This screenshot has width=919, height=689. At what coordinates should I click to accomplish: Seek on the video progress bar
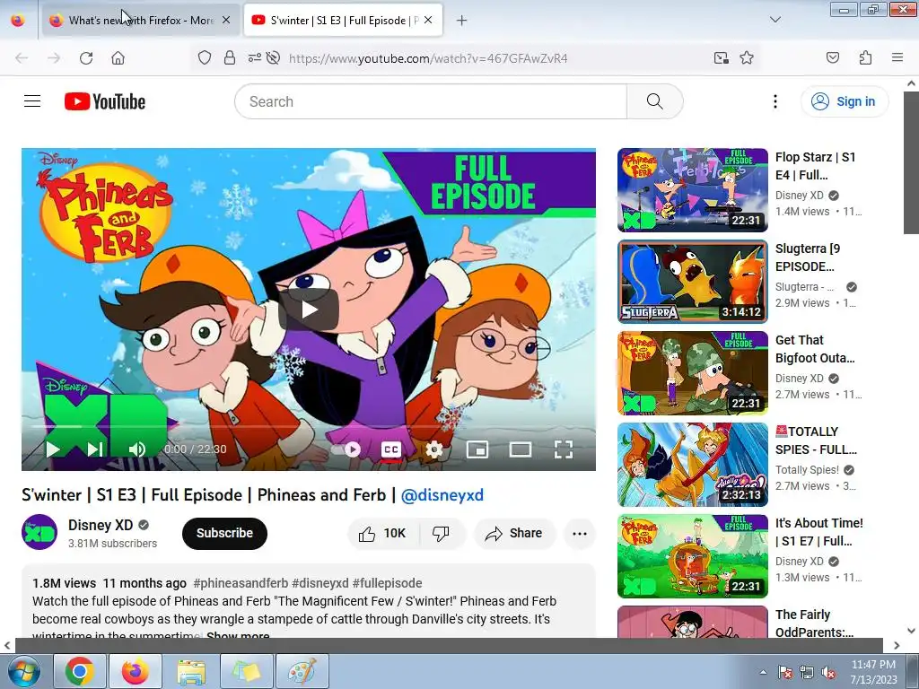pyautogui.click(x=309, y=426)
